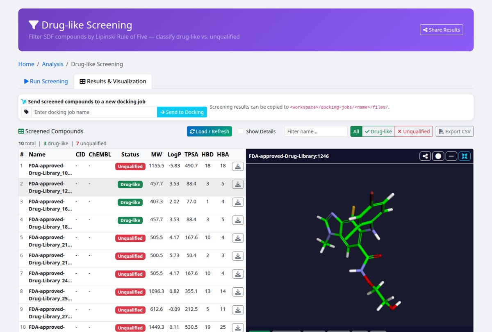Download compound row 2 with LogP 3.53
This screenshot has height=332, width=492.
click(238, 184)
